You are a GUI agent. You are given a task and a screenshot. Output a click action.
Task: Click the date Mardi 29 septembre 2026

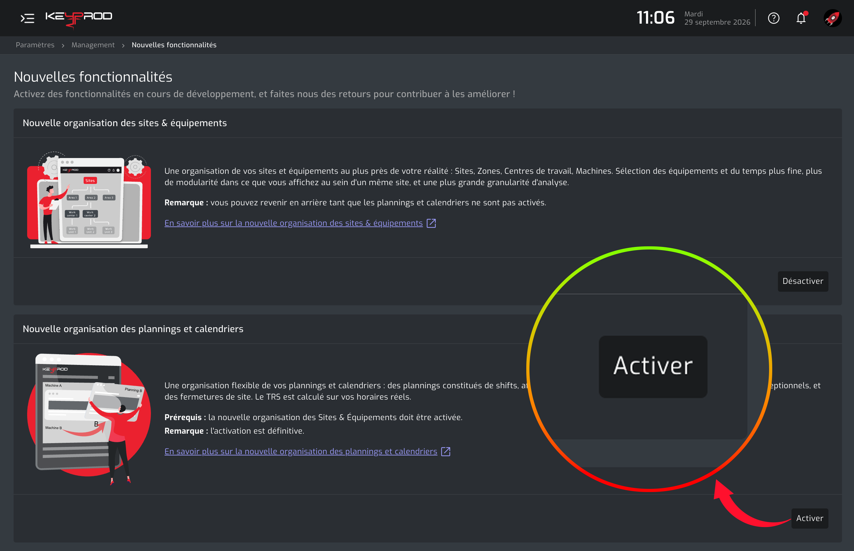pos(717,18)
